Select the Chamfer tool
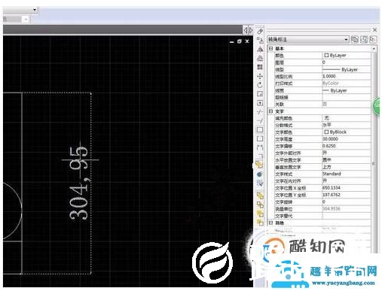Viewport: 382px width, 291px height. [260, 156]
